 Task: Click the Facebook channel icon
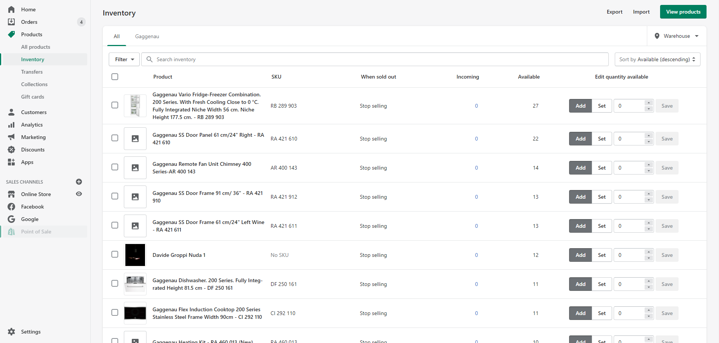11,207
